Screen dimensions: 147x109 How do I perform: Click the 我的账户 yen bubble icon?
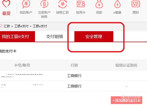(26, 4)
